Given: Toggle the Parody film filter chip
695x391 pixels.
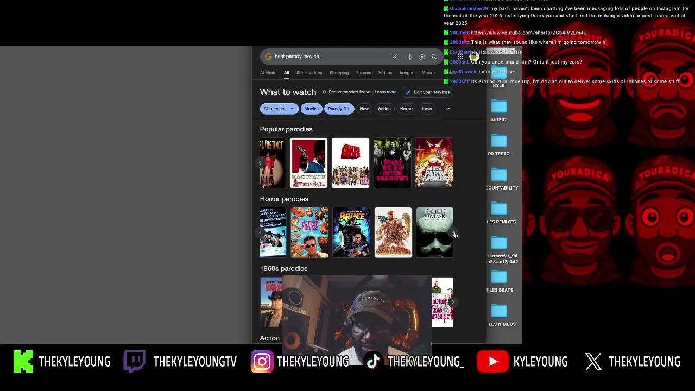Looking at the screenshot, I should pos(339,109).
